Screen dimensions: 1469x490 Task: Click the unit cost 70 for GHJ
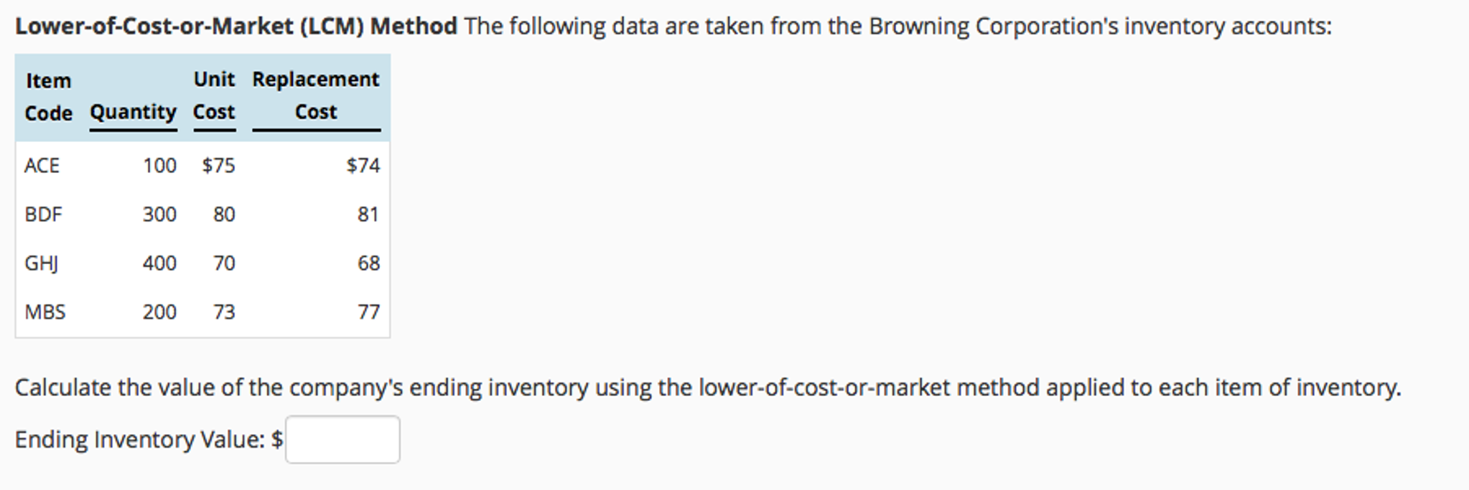(224, 263)
